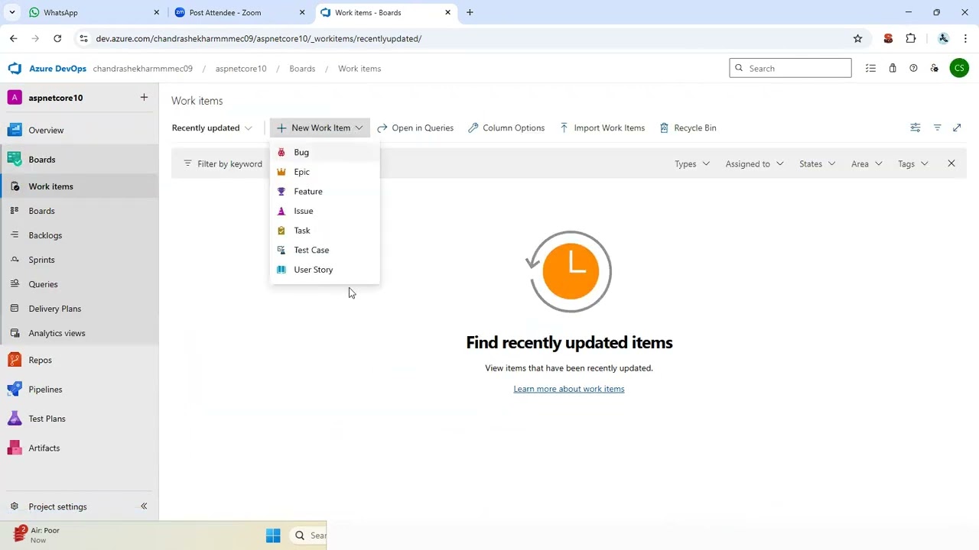Screen dimensions: 979x550
Task: Open the Recently updated view dropdown
Action: pos(212,128)
